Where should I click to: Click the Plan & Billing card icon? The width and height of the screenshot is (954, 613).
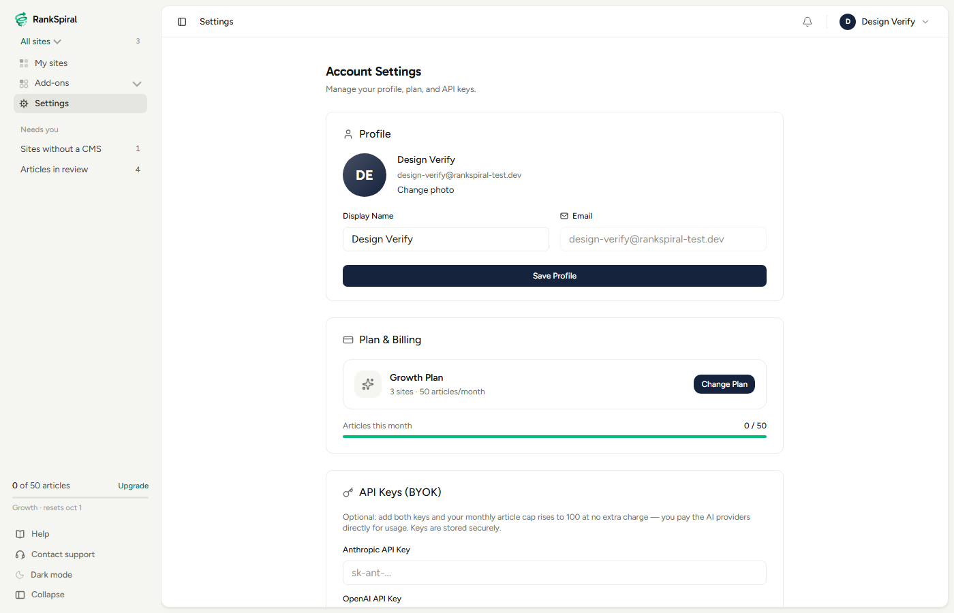pyautogui.click(x=348, y=340)
